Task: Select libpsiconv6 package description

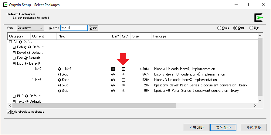Action: [x=196, y=91]
